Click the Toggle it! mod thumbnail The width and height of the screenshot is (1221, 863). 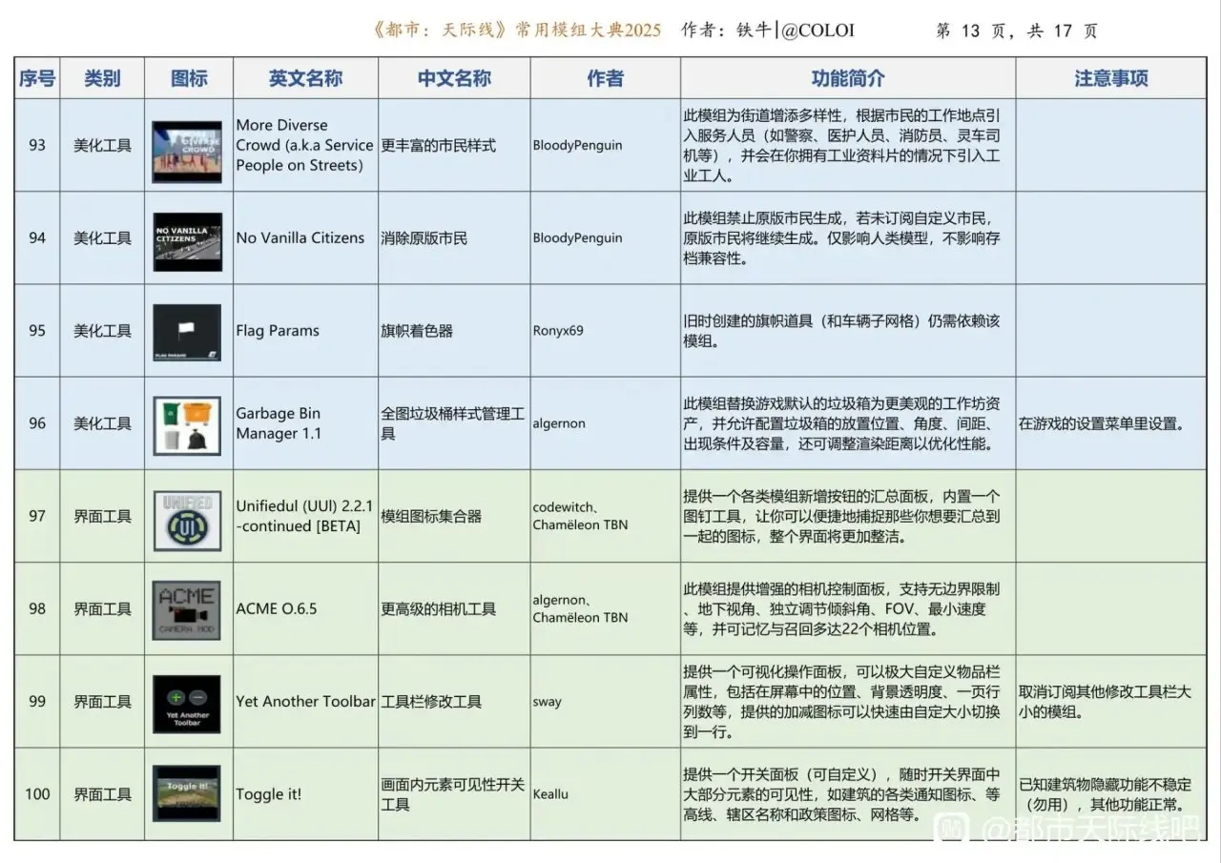(187, 793)
